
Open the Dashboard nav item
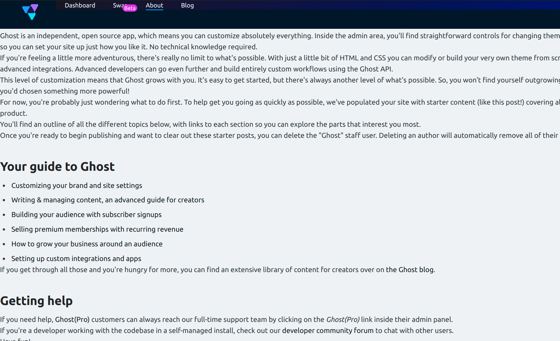tap(80, 5)
